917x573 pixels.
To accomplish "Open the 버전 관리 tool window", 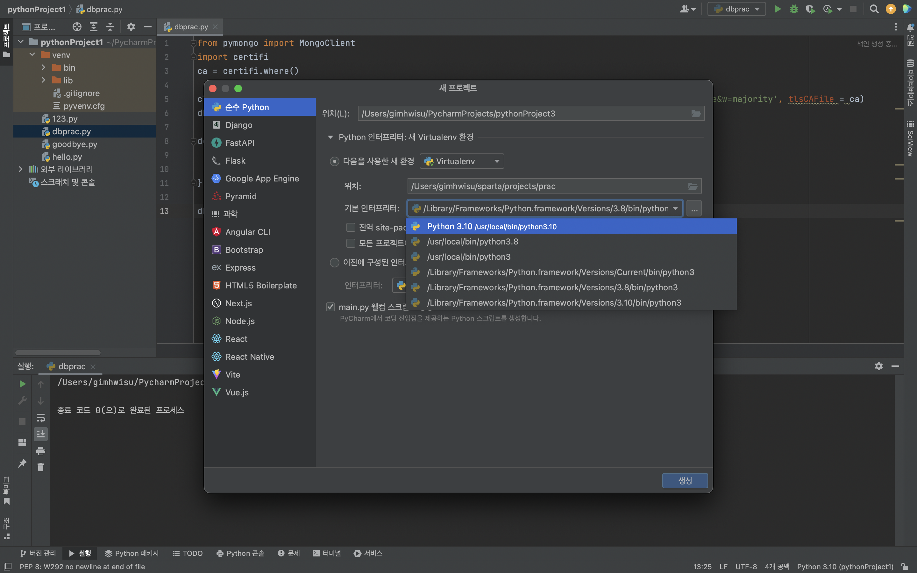I will [x=38, y=553].
